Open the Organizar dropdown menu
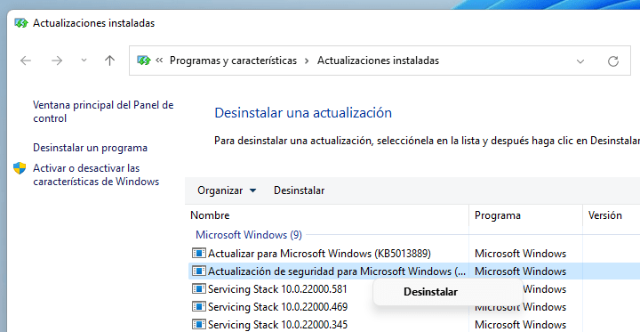This screenshot has width=640, height=332. tap(227, 190)
